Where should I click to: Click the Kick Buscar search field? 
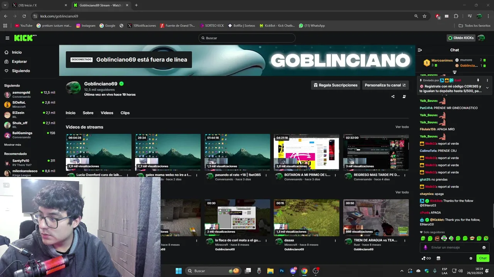(x=247, y=38)
